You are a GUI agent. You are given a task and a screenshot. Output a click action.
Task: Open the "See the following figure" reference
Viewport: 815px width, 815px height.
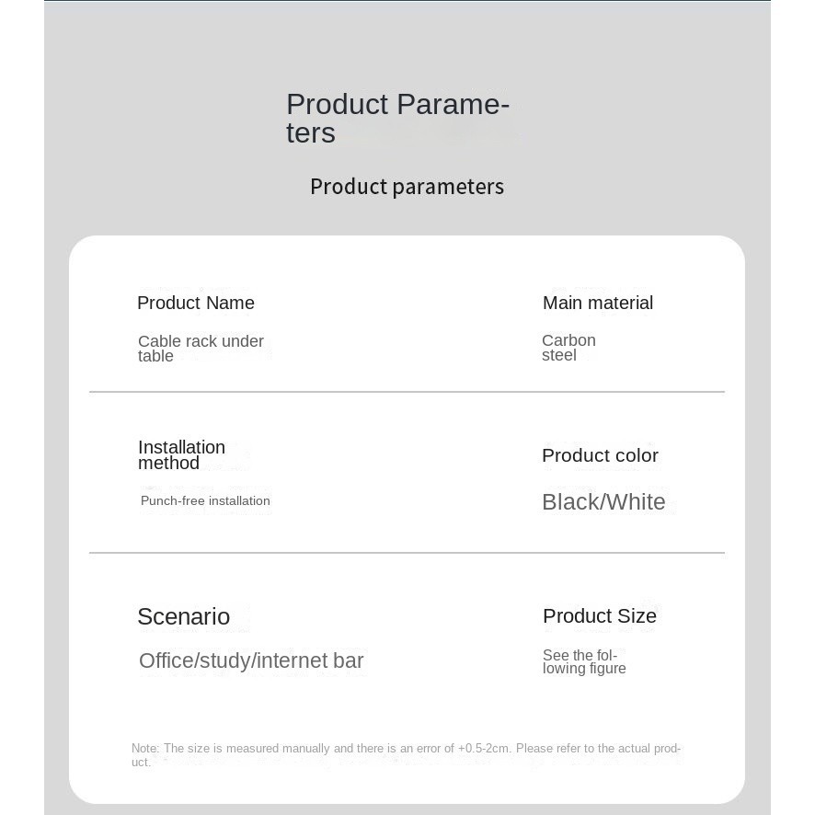(584, 662)
